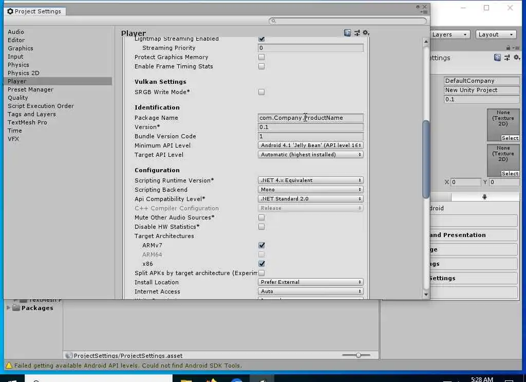Viewport: 526px width, 382px height.
Task: Expand Packages folder in Project panel
Action: [8, 308]
